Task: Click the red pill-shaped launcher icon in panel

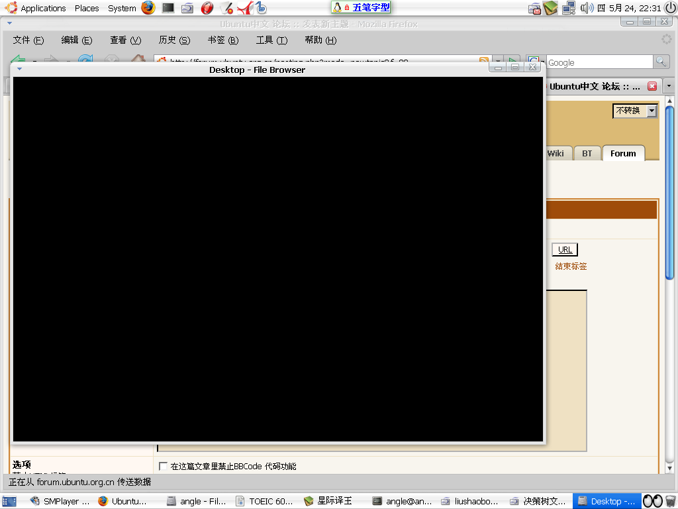Action: pyautogui.click(x=207, y=7)
